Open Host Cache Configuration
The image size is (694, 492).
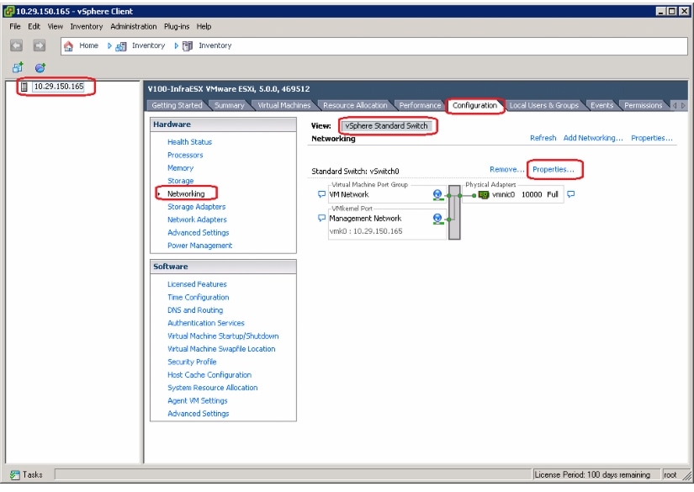pos(209,375)
